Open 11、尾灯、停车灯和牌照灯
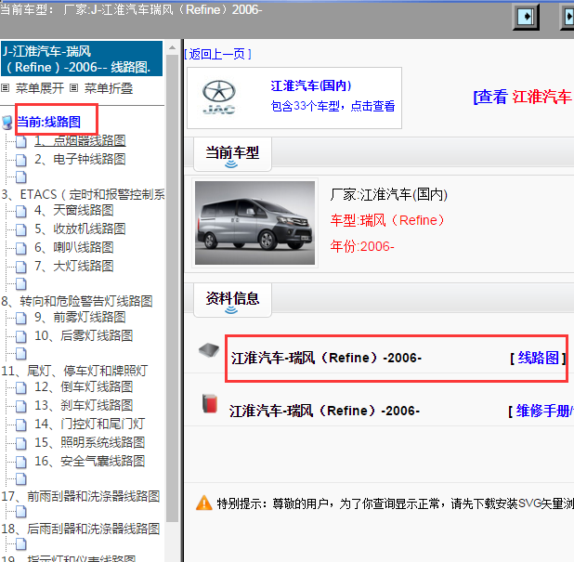The height and width of the screenshot is (562, 574). tap(74, 371)
